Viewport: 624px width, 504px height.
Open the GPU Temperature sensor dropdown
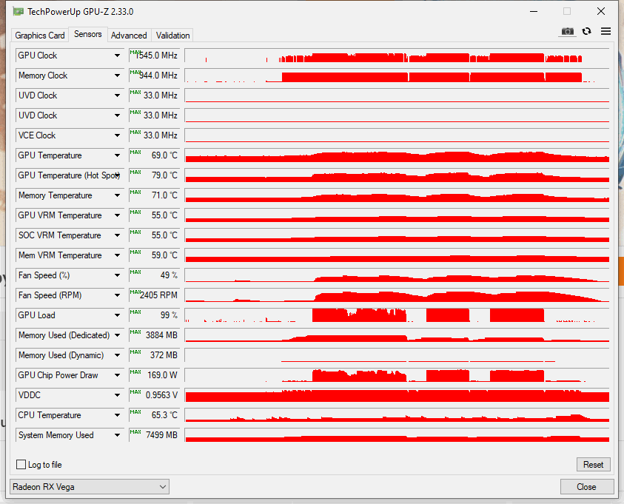click(x=117, y=155)
